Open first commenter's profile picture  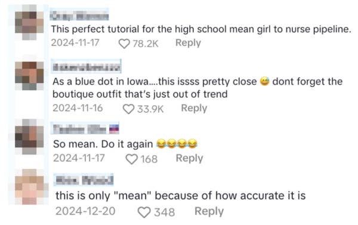[29, 23]
